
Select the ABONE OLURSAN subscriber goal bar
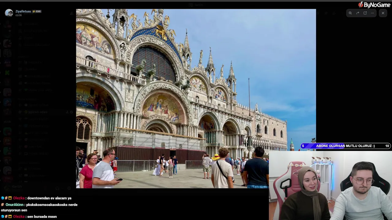(x=345, y=146)
